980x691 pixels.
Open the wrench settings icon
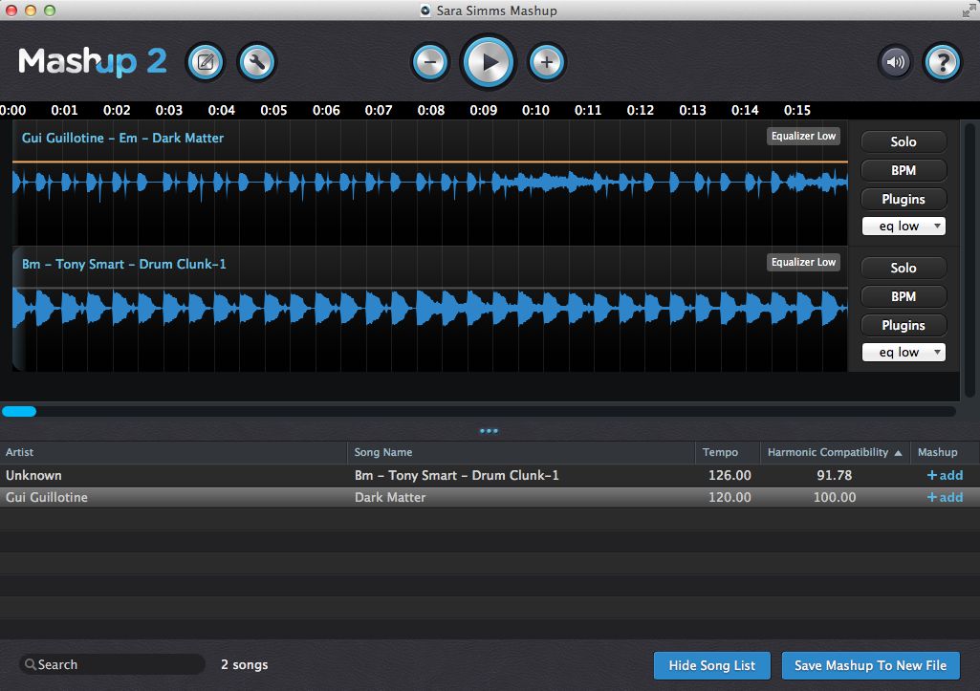click(256, 61)
